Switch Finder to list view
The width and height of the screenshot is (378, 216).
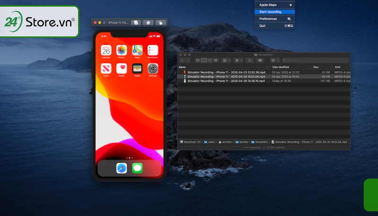(x=204, y=60)
